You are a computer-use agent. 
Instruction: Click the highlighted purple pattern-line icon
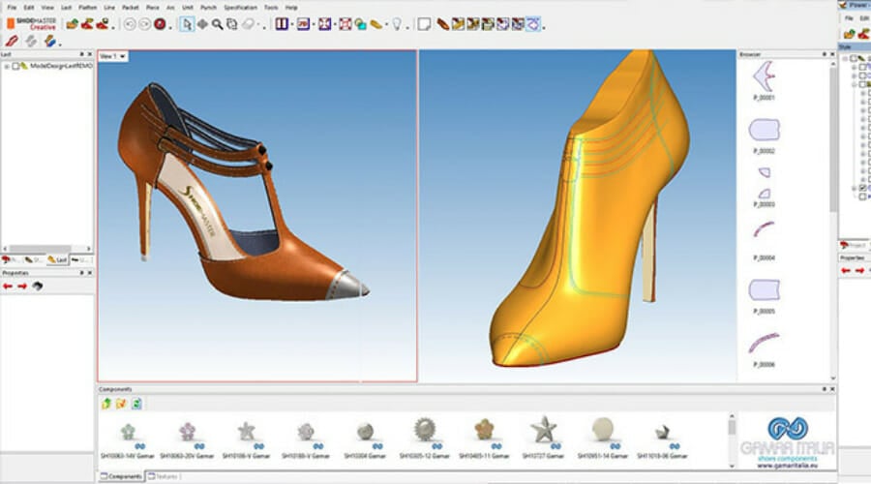532,24
